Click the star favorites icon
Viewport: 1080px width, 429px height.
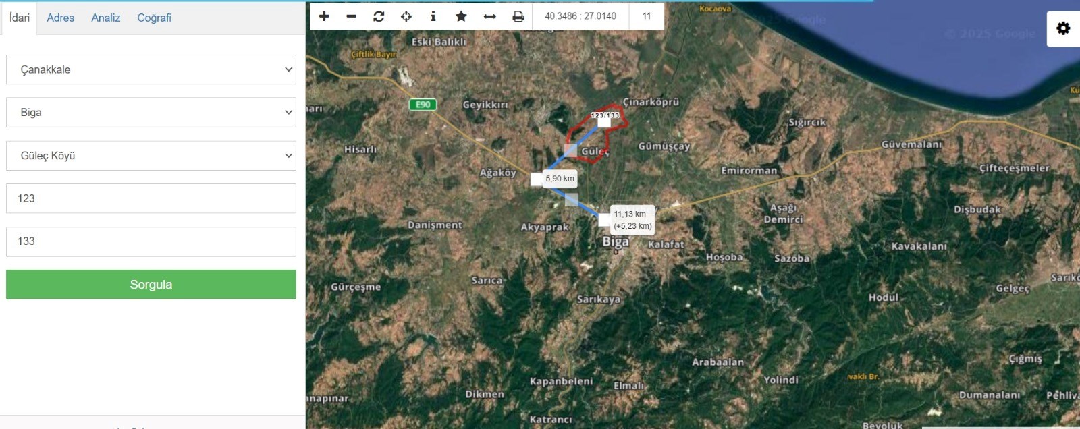point(461,16)
